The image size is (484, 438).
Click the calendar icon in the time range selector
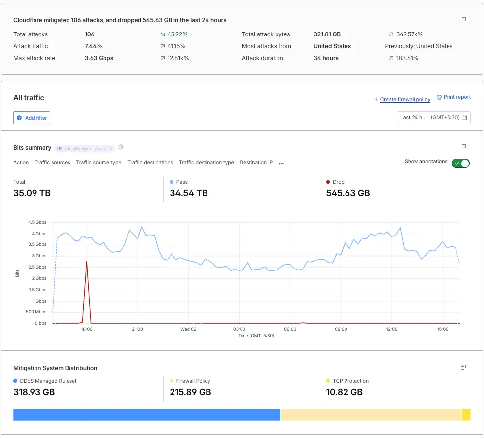[x=464, y=118]
